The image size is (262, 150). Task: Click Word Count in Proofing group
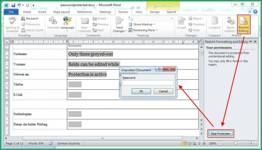tap(32, 30)
